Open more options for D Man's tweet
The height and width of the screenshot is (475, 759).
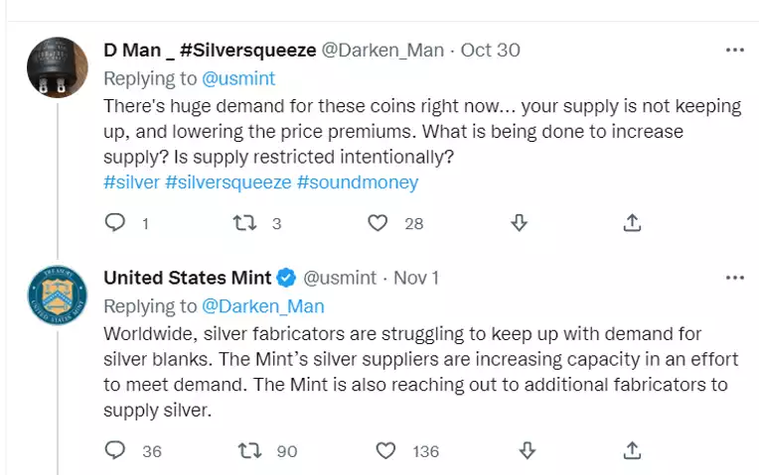coord(735,50)
